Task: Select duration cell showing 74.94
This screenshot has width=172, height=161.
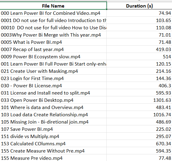Action: click(139, 13)
